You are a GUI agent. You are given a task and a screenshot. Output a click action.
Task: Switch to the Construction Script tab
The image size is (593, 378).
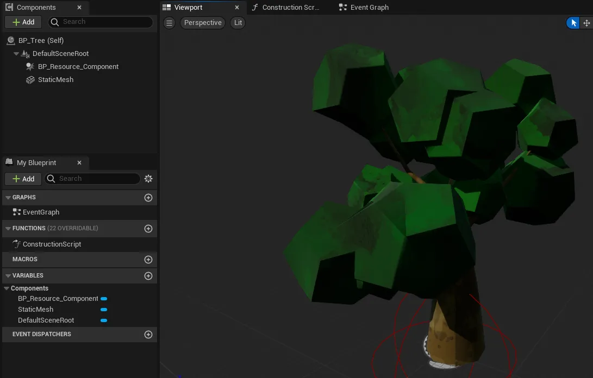point(290,7)
